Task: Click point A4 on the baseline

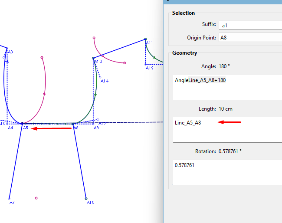Action: tap(7, 124)
